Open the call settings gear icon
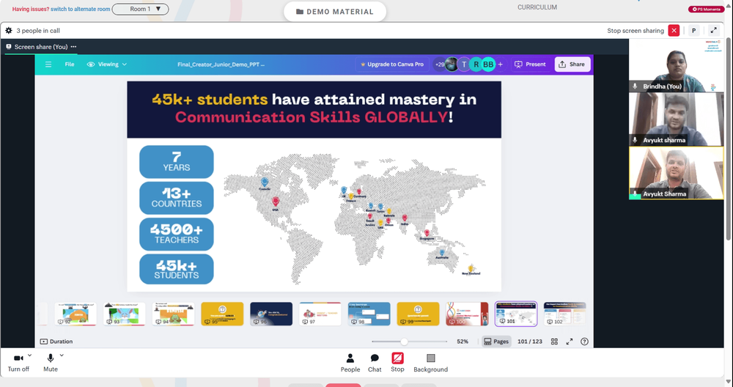The width and height of the screenshot is (733, 387). pos(8,31)
